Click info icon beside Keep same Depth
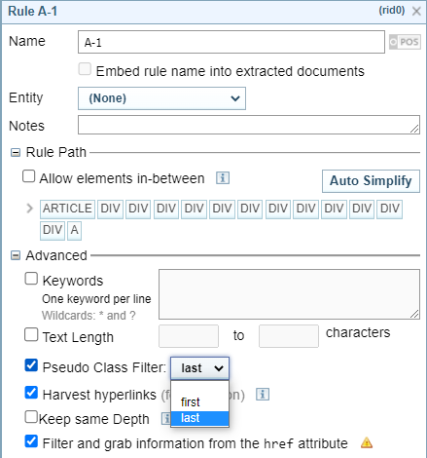The image size is (427, 458). click(166, 418)
